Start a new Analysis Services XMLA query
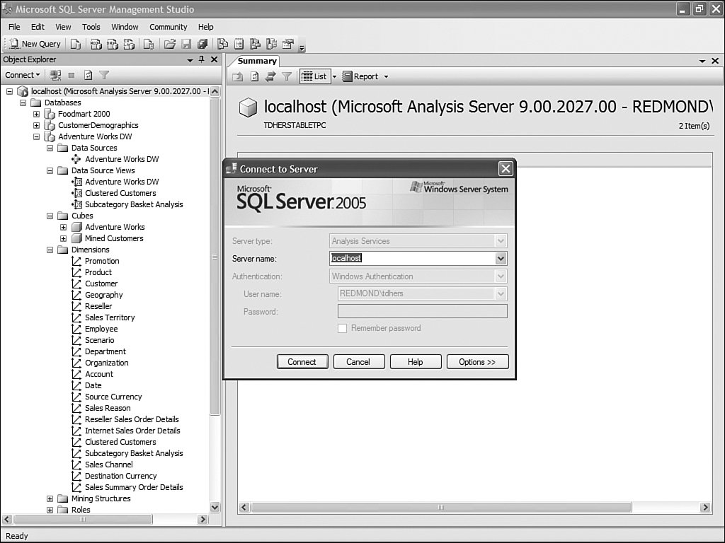 129,44
